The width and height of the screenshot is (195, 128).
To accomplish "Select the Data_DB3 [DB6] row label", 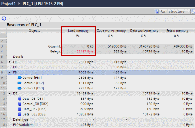I will 34,114.
